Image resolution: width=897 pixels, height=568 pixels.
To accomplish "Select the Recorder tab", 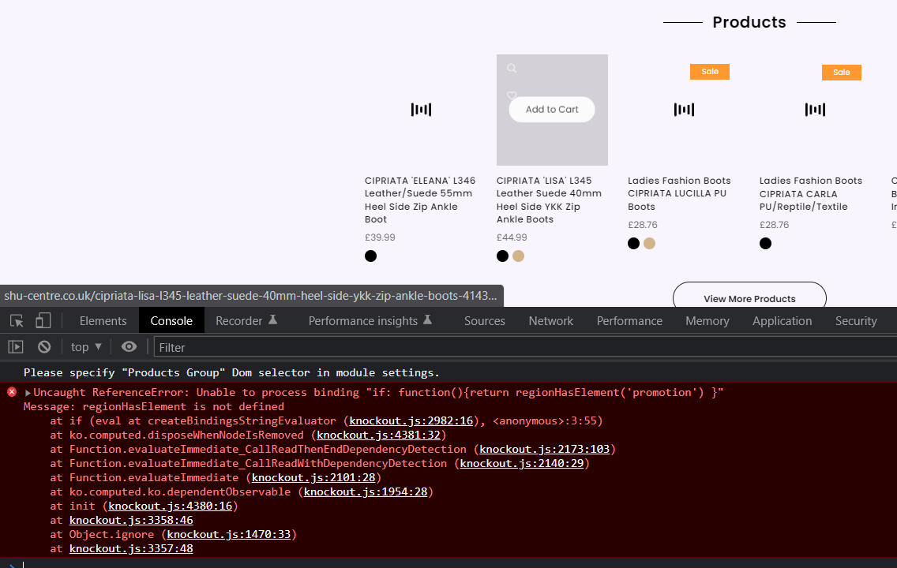I will coord(246,320).
